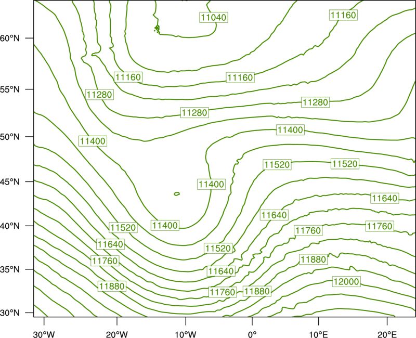This screenshot has height=338, width=416.
Task: Select the 55°N latitude tick label
Action: pyautogui.click(x=10, y=89)
